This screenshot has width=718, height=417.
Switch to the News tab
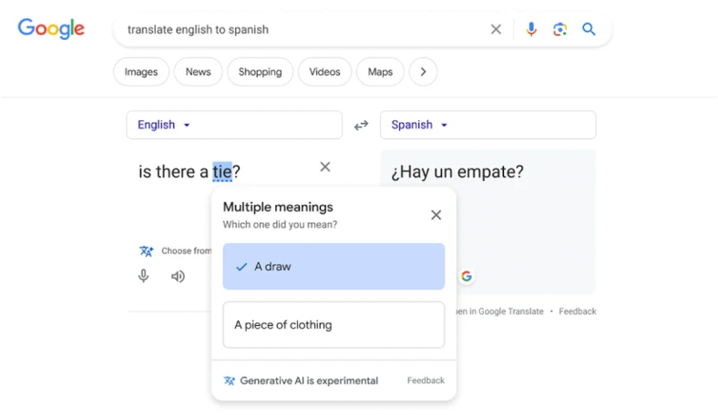point(199,71)
